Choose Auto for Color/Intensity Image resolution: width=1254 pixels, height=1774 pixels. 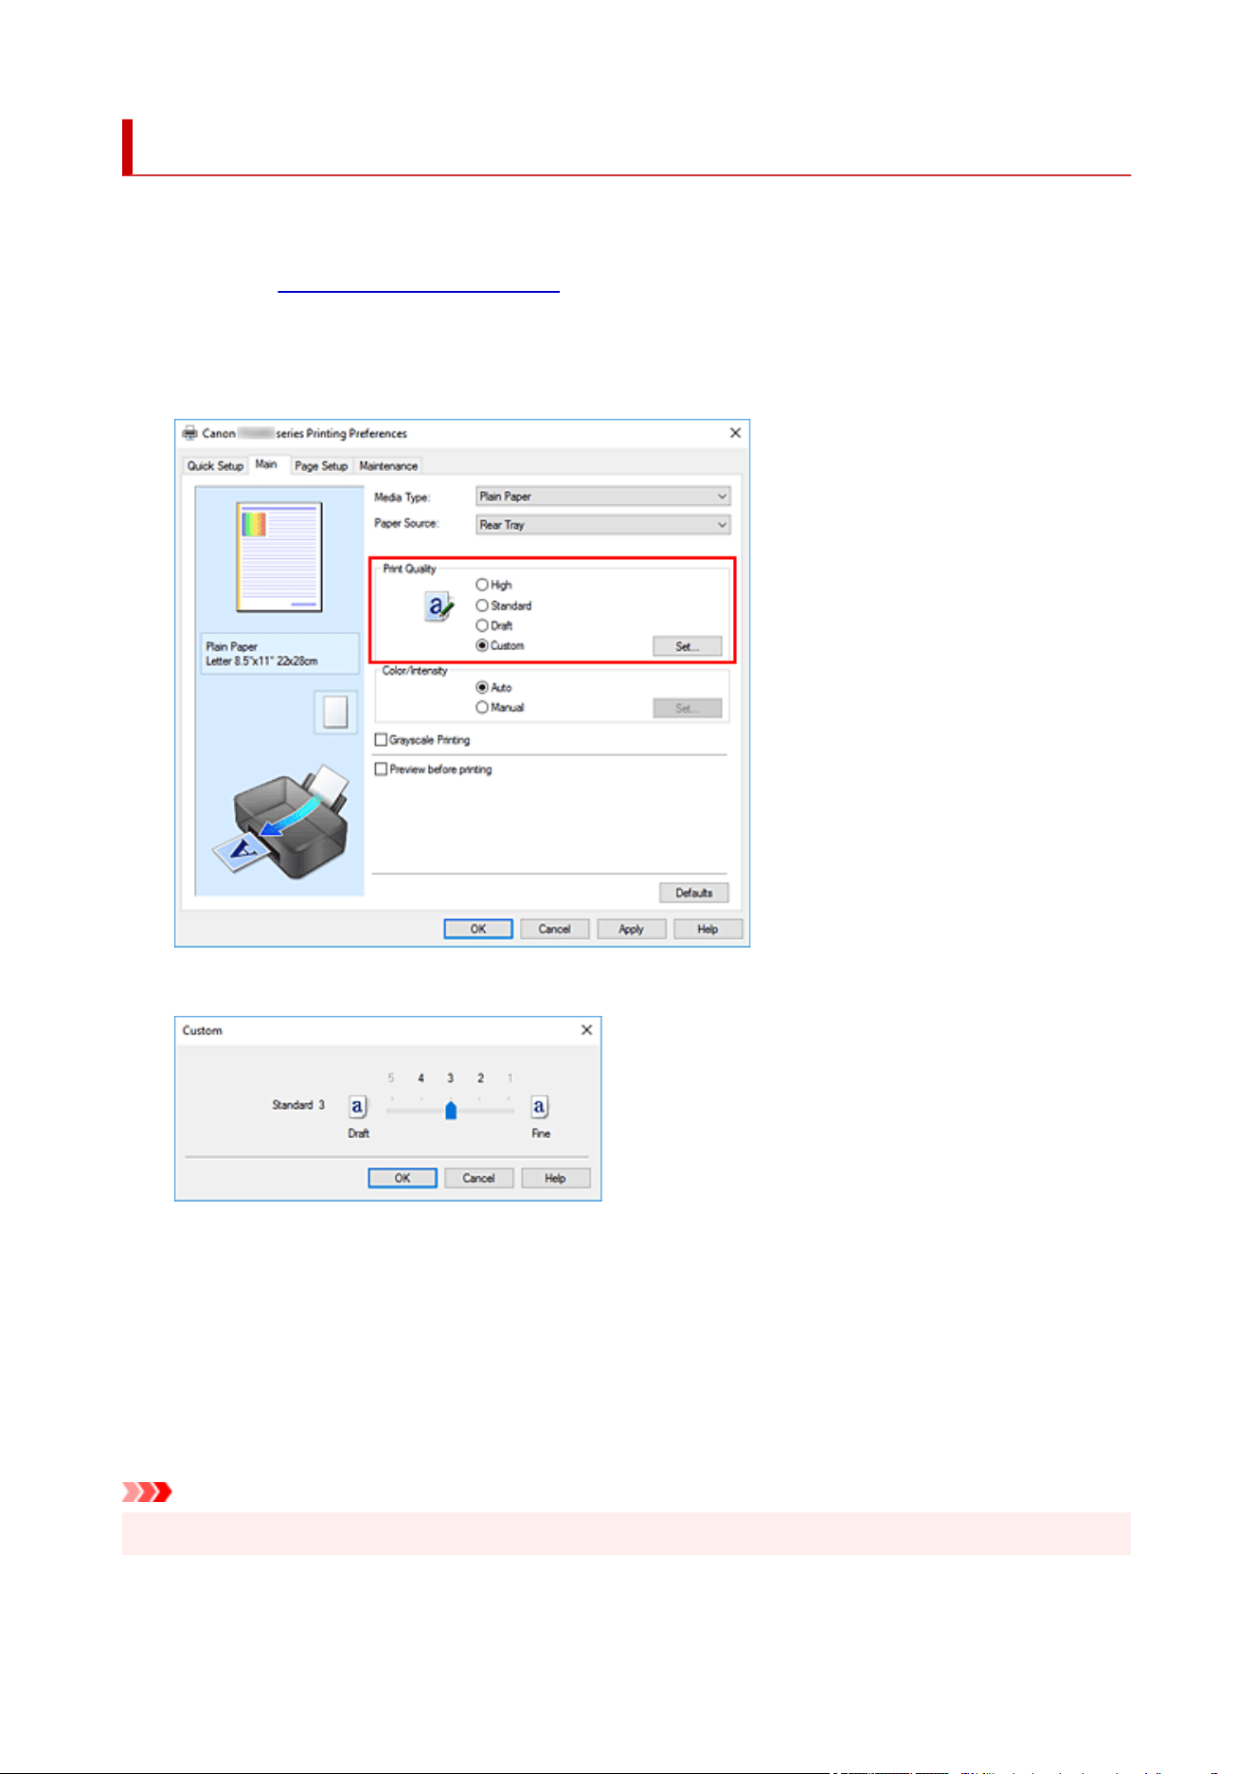[x=493, y=687]
